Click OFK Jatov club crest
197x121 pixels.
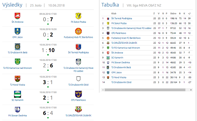(x=18, y=31)
